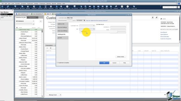Viewport: 181px width, 101px height.
Task: Switch to the Sales Tax Settings tab
Action: click(x=63, y=31)
